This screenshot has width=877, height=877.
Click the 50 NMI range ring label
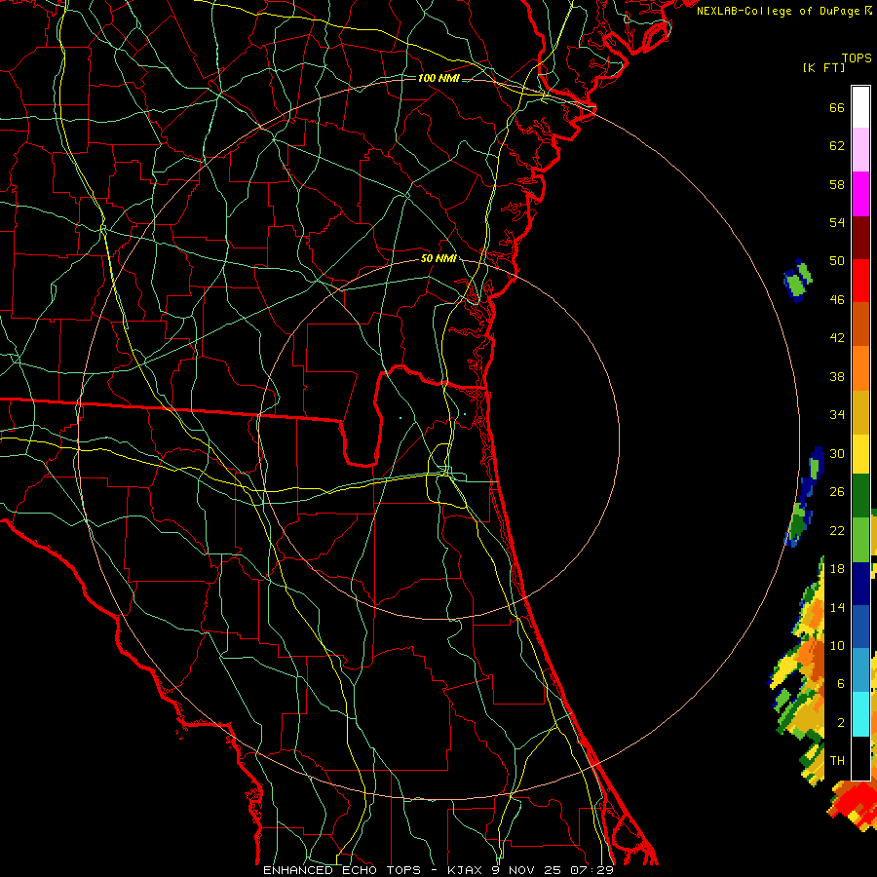click(x=438, y=258)
